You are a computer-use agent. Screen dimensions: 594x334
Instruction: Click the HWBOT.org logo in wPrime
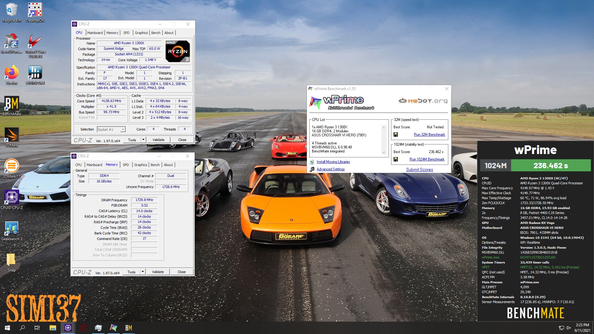tap(423, 101)
